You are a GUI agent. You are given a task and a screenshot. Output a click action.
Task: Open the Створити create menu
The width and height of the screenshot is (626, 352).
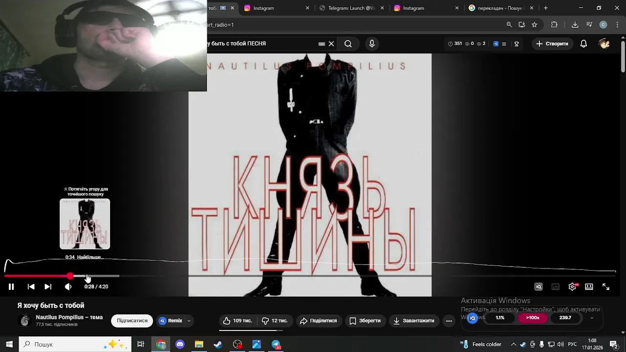point(552,44)
